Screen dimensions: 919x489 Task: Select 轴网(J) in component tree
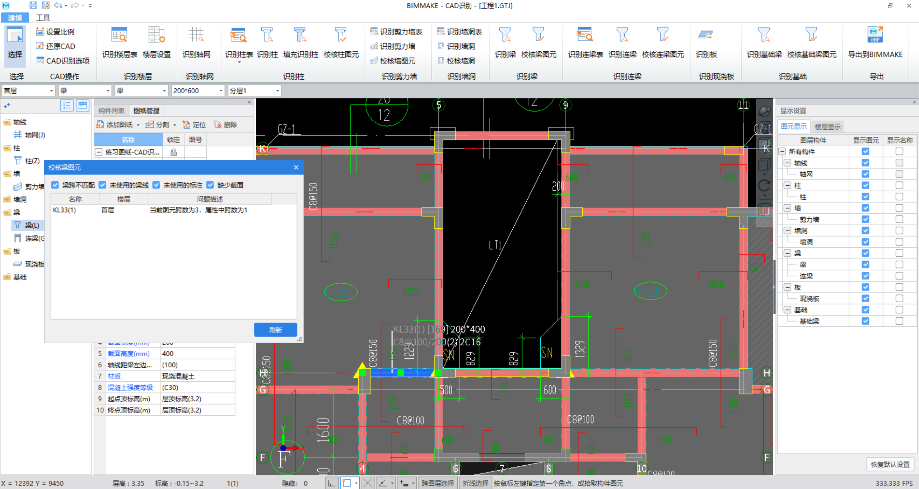30,135
